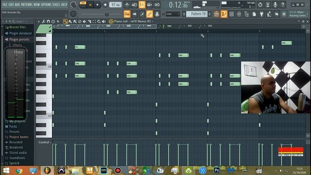Viewport: 311px width, 175px height.
Task: Open the Mixer view icon
Action: point(239,14)
